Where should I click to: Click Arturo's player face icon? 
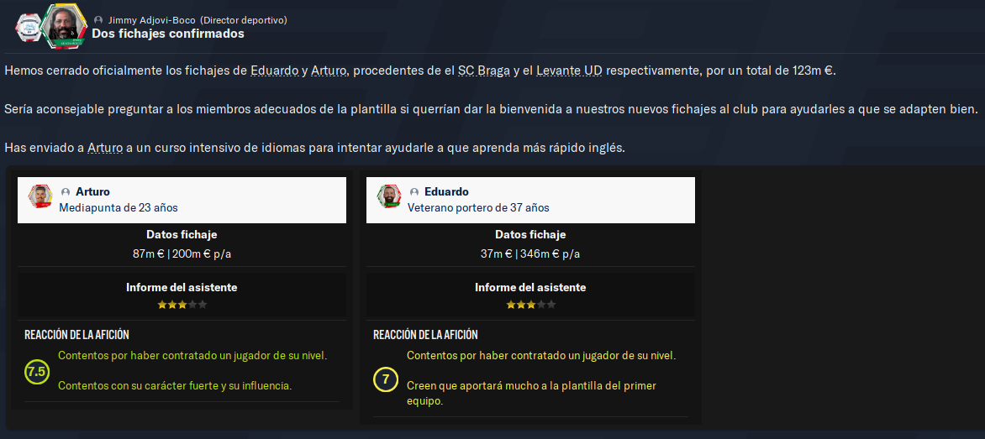pyautogui.click(x=40, y=197)
